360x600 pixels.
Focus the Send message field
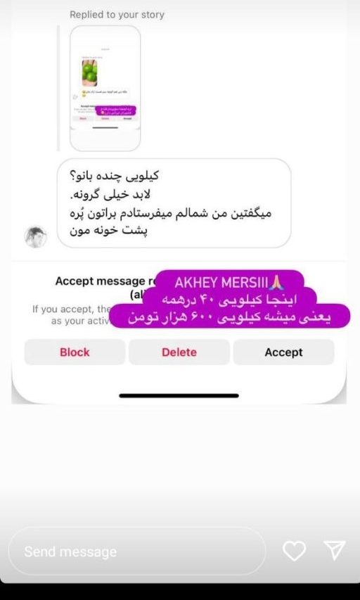(x=137, y=551)
